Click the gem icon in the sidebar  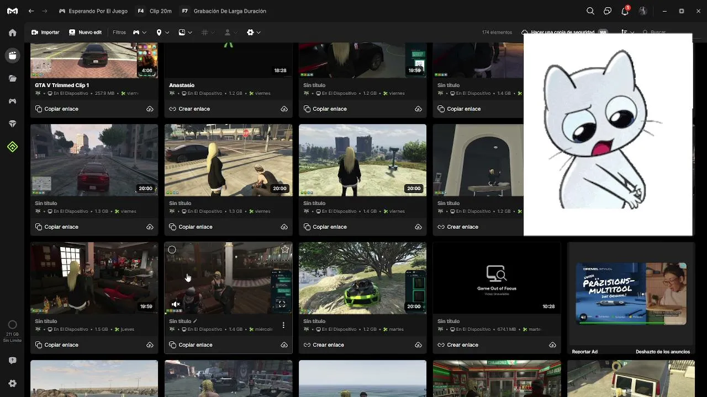pyautogui.click(x=12, y=124)
